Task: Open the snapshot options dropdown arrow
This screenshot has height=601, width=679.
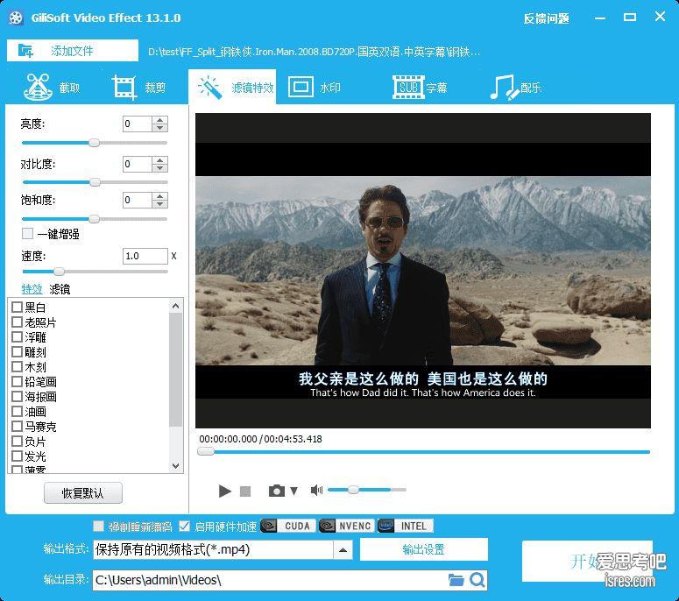Action: click(294, 491)
